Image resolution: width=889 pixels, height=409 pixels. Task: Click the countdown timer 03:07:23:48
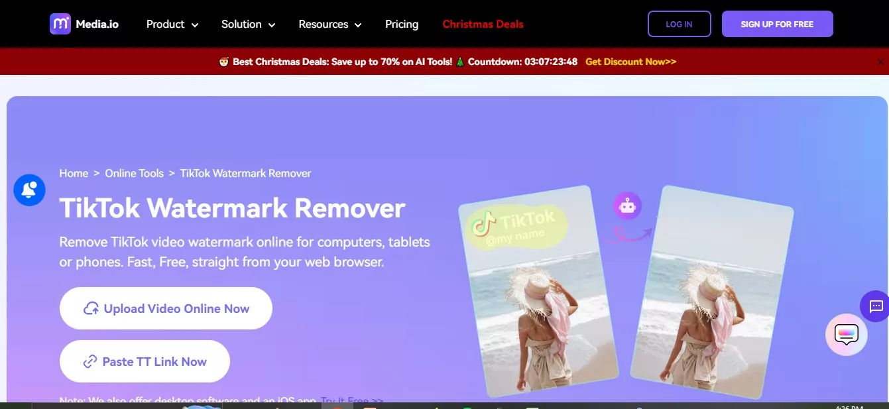[x=550, y=62]
